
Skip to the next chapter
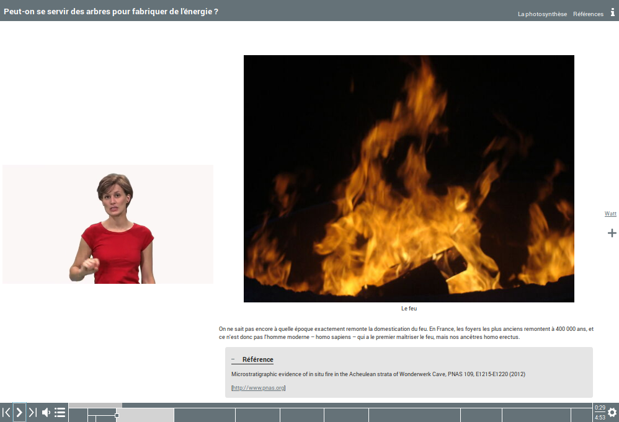pyautogui.click(x=32, y=413)
